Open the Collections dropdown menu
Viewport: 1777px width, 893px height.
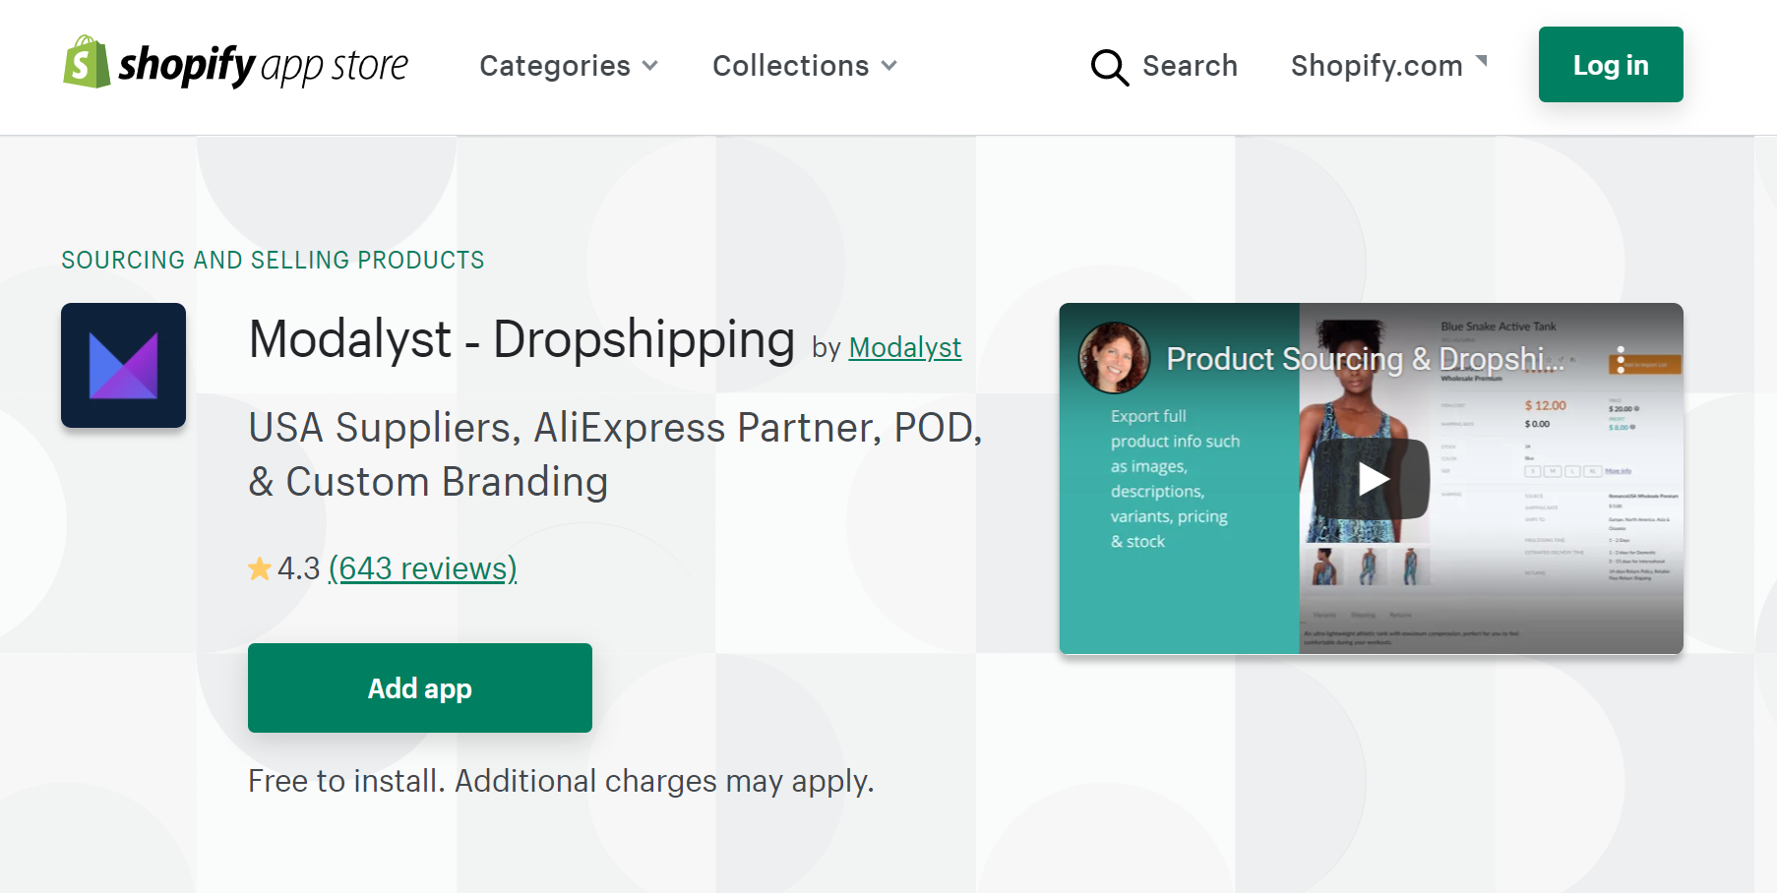point(804,66)
